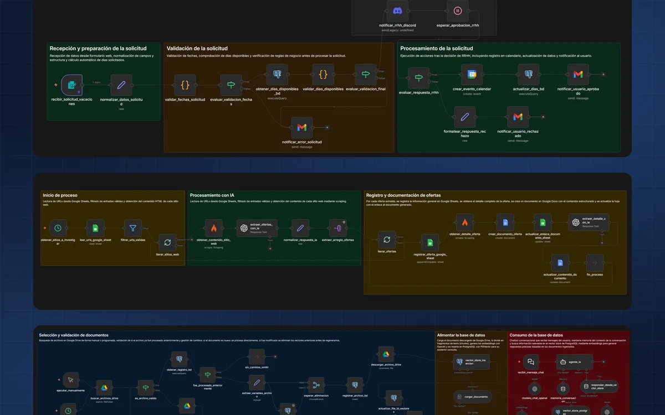This screenshot has width=665, height=415.
Task: Select the registrar_archivo_bd Postgres node
Action: coord(355,386)
